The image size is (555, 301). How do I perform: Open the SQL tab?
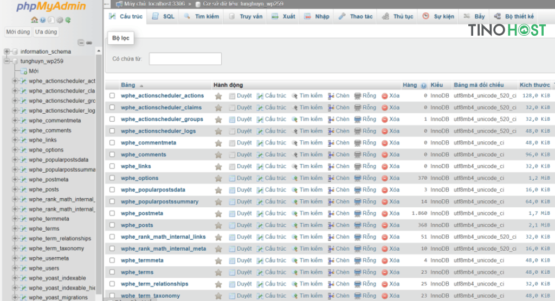pos(163,16)
